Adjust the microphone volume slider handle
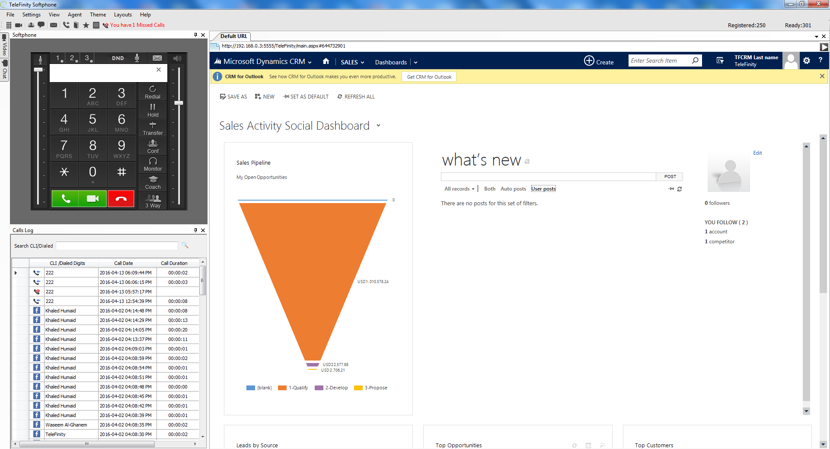The height and width of the screenshot is (449, 830). pos(38,70)
